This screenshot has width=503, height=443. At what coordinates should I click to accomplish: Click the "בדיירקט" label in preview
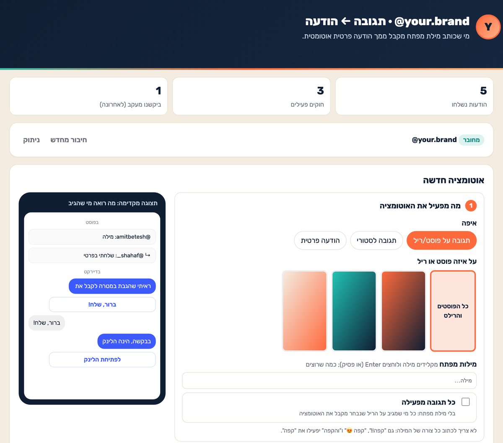[x=92, y=272]
